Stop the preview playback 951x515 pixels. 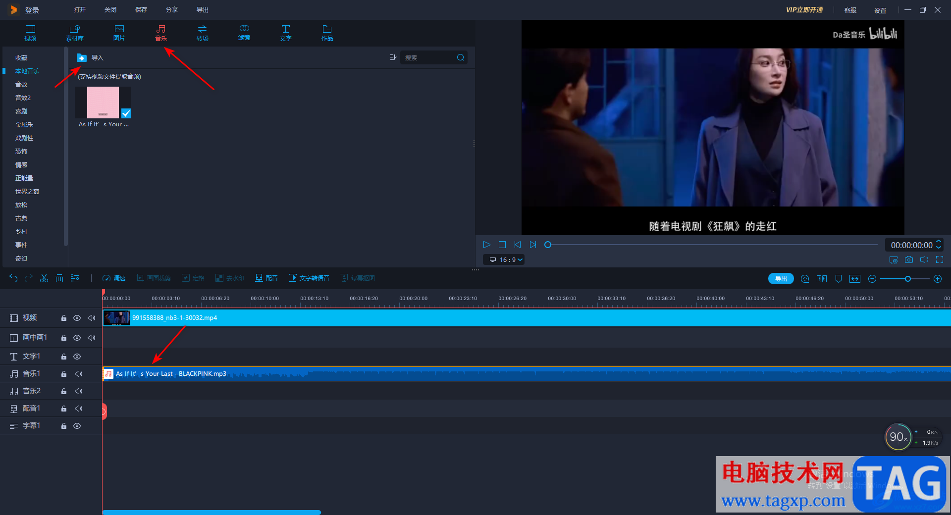tap(502, 245)
